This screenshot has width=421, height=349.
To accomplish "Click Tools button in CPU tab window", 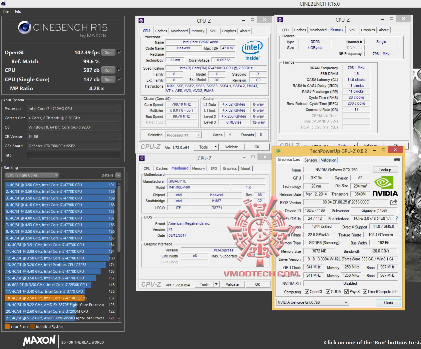I will [204, 147].
